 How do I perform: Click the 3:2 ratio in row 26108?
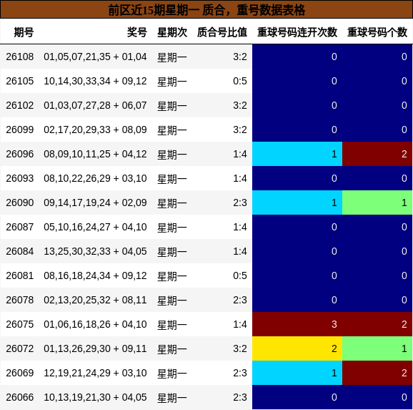pyautogui.click(x=240, y=57)
